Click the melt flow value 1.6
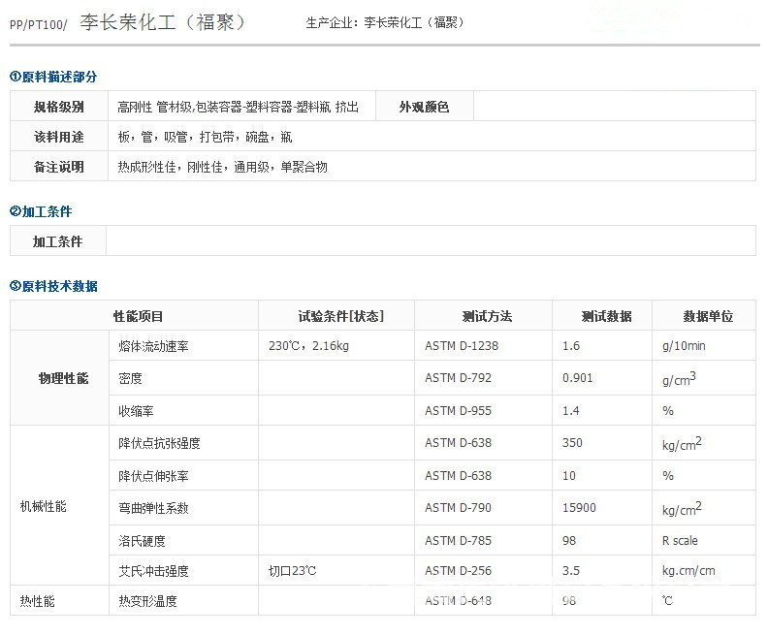The width and height of the screenshot is (768, 636). 571,346
